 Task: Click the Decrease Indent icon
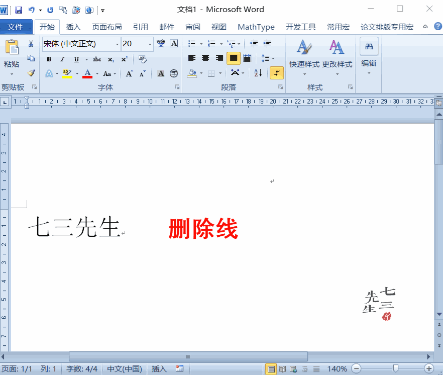click(x=254, y=44)
